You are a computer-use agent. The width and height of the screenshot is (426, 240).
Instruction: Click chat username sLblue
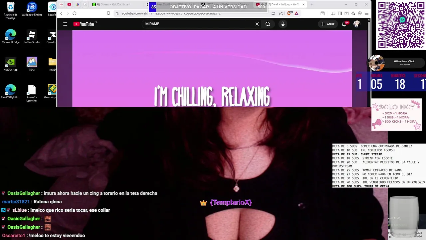19,210
